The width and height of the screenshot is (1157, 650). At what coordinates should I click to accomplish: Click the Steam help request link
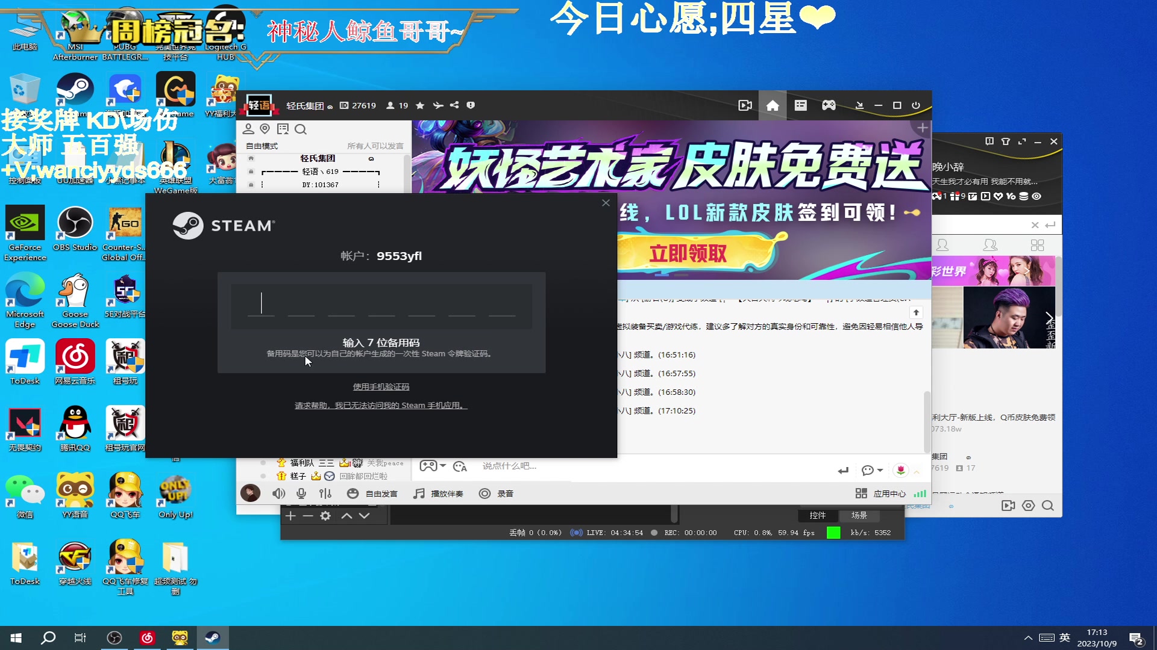click(x=381, y=406)
